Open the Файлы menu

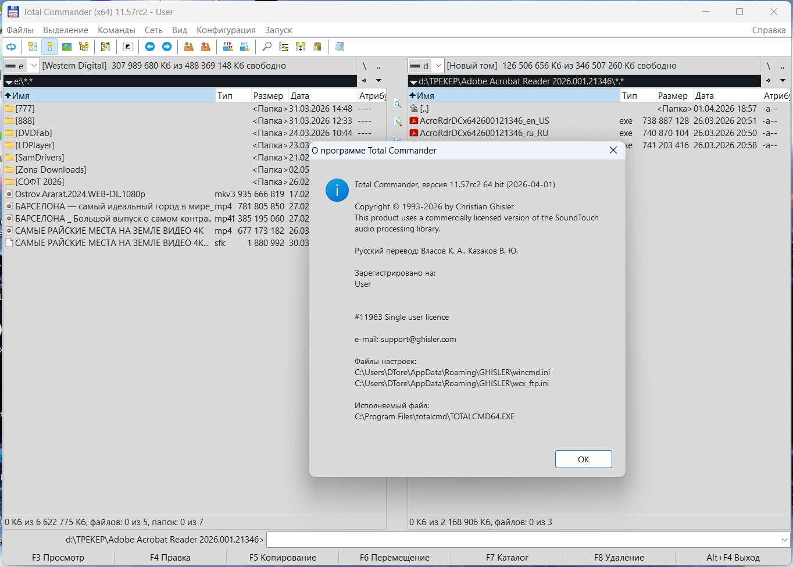[x=20, y=30]
